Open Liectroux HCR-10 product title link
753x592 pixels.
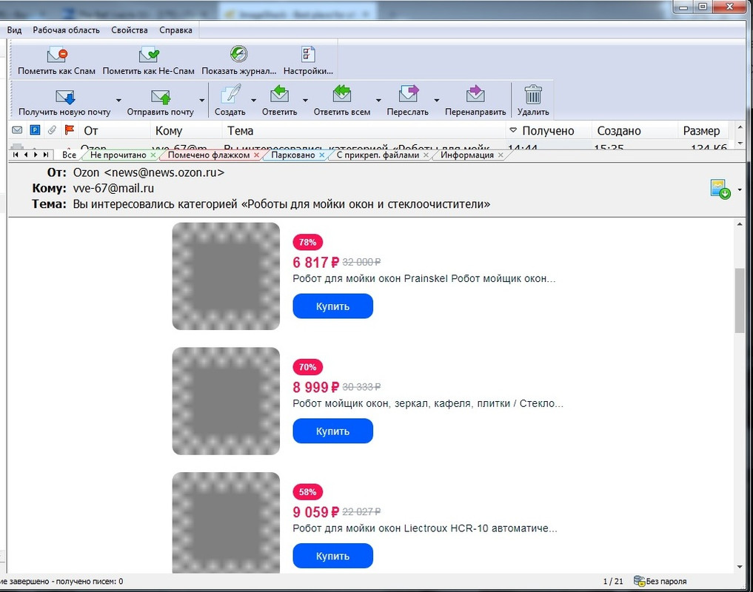(x=425, y=528)
